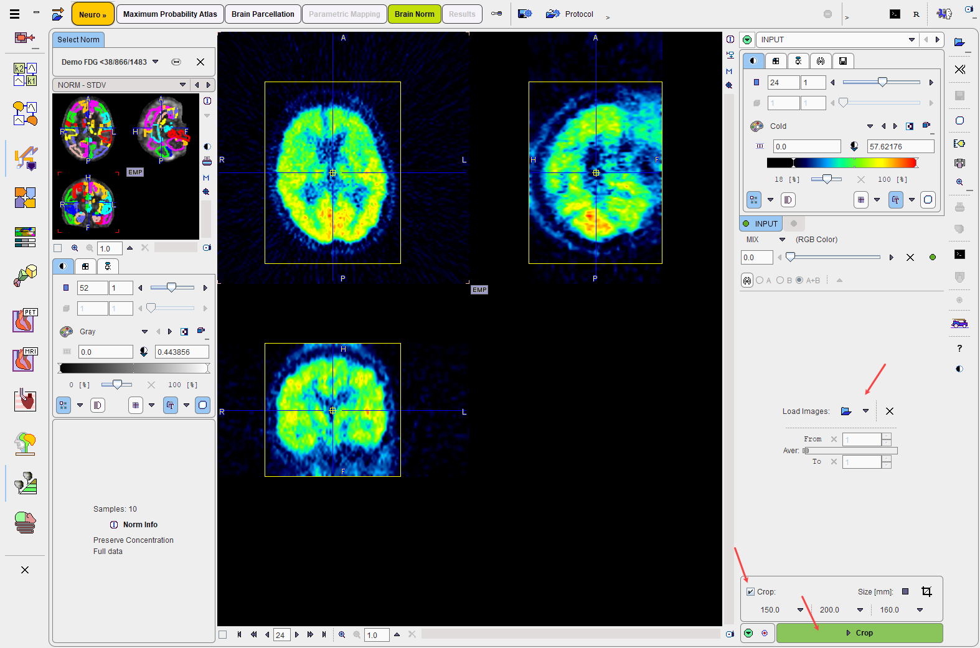Image resolution: width=980 pixels, height=648 pixels.
Task: Jump to last slice in bottom controls
Action: pos(324,635)
